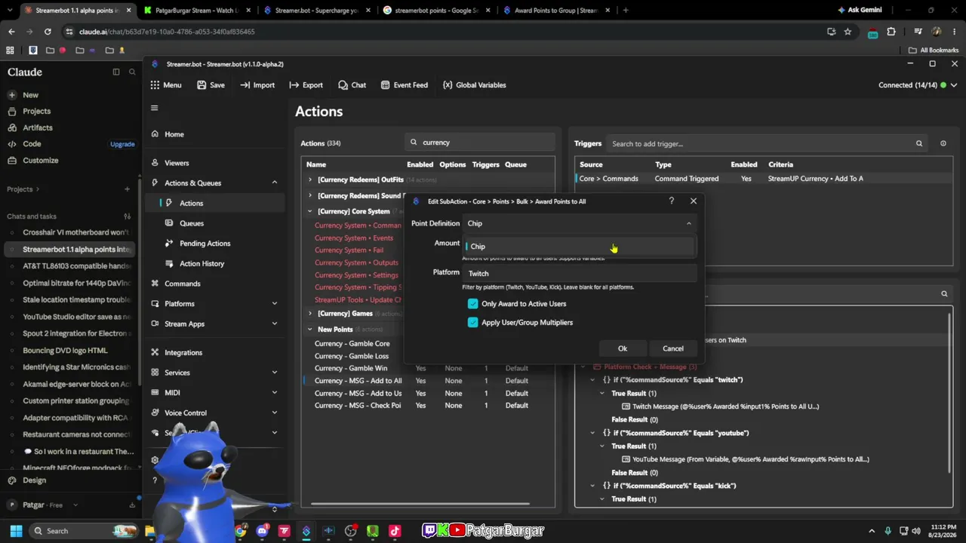Viewport: 966px width, 543px height.
Task: Toggle Only Award to Active Users checkbox
Action: [472, 304]
